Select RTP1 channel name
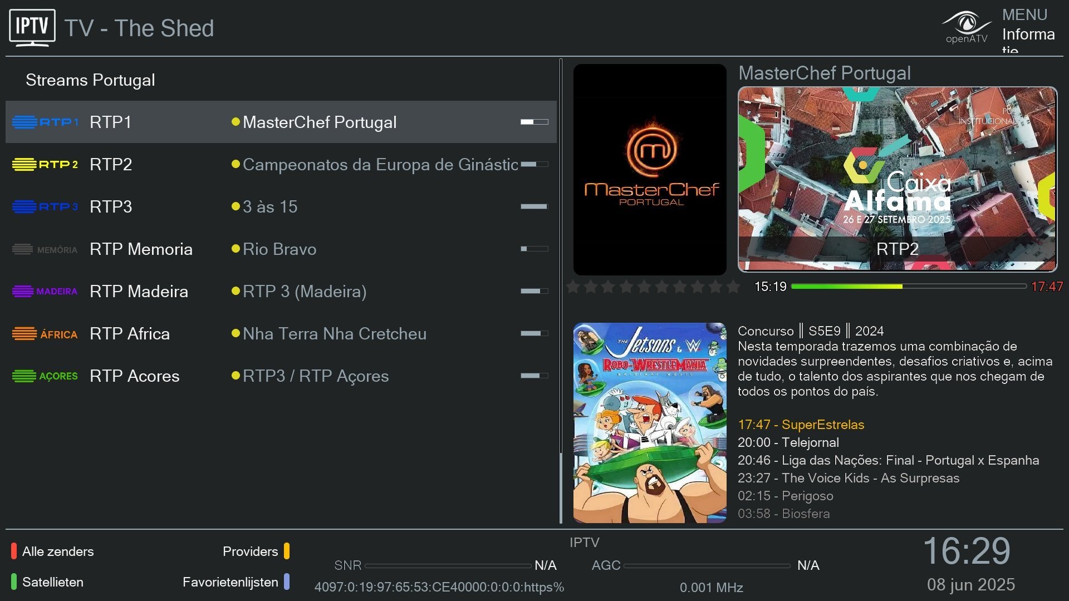The height and width of the screenshot is (601, 1069). [111, 122]
